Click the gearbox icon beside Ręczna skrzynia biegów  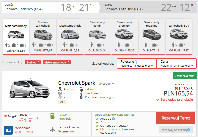(81, 97)
